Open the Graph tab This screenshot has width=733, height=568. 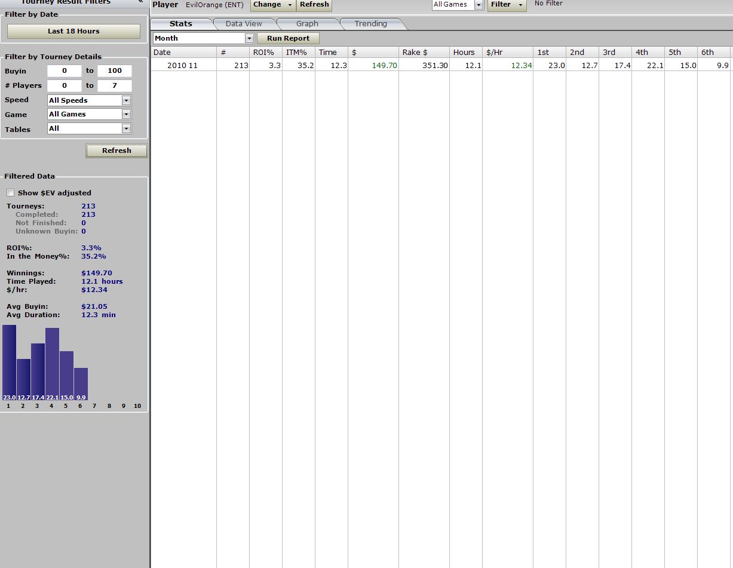307,24
